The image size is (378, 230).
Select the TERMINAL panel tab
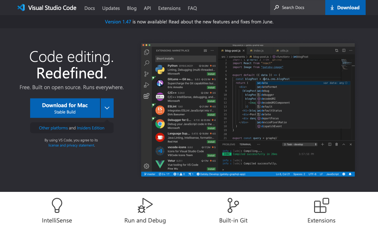coord(245,144)
